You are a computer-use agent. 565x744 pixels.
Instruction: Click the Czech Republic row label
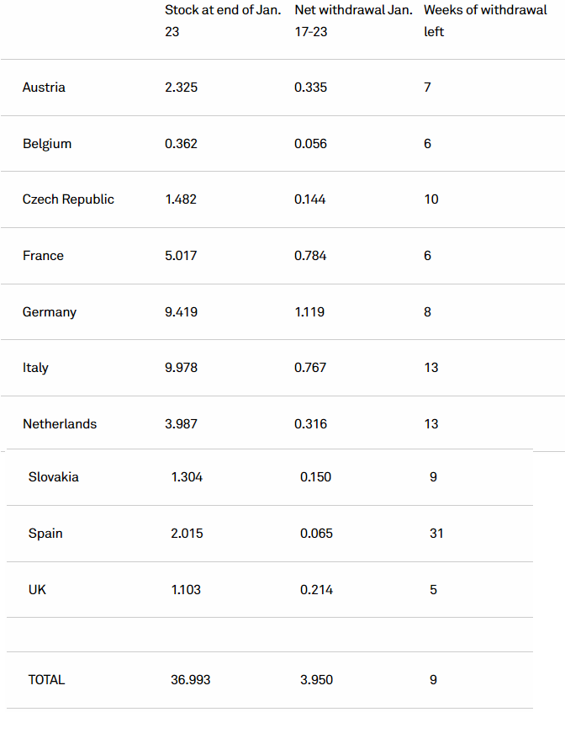[x=68, y=199]
